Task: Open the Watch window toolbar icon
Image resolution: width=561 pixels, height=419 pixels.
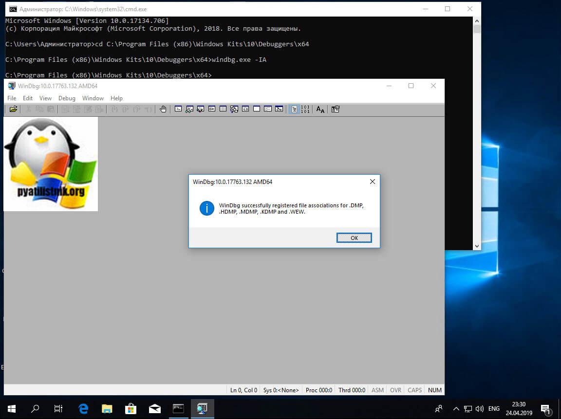Action: click(189, 109)
